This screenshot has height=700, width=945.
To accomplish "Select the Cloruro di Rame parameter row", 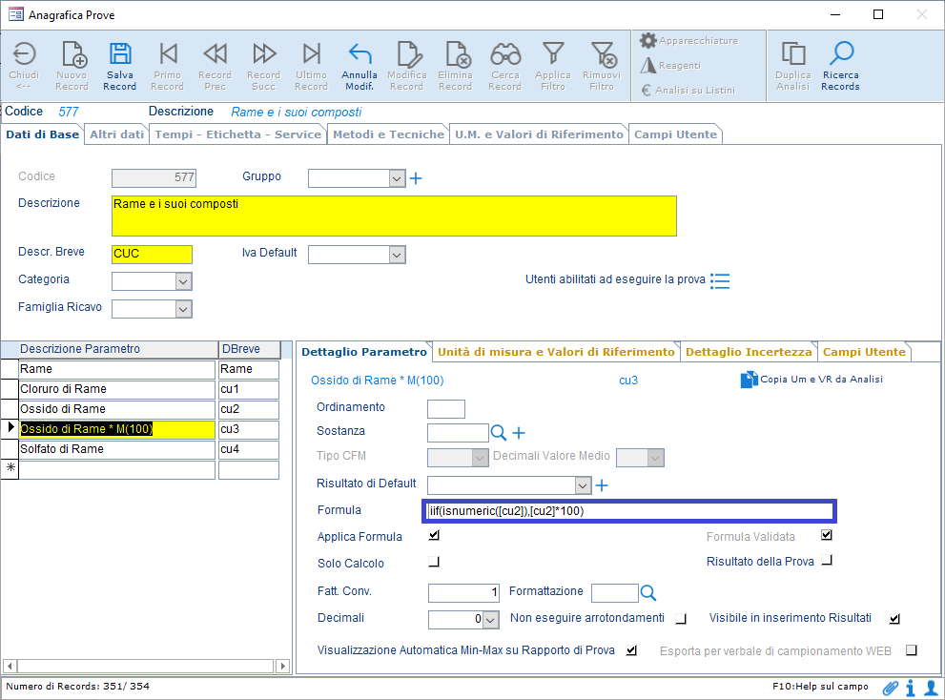I will click(117, 389).
